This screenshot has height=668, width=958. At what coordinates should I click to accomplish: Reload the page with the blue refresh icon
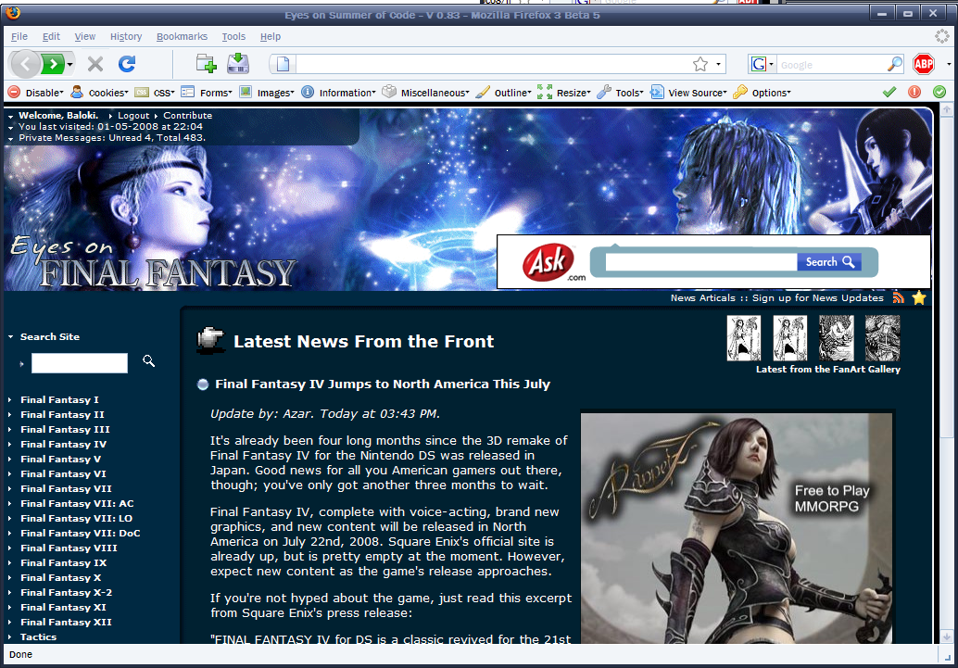[x=127, y=64]
